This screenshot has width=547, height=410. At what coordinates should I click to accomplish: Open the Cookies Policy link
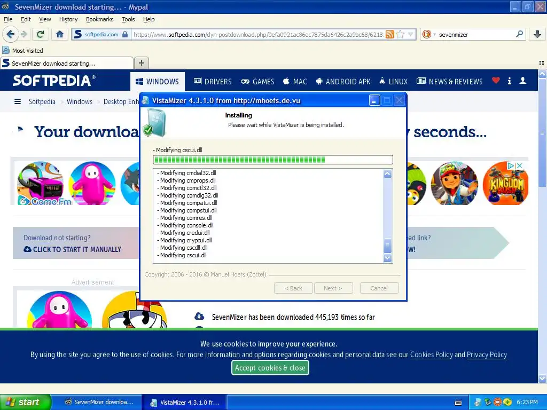[432, 354]
